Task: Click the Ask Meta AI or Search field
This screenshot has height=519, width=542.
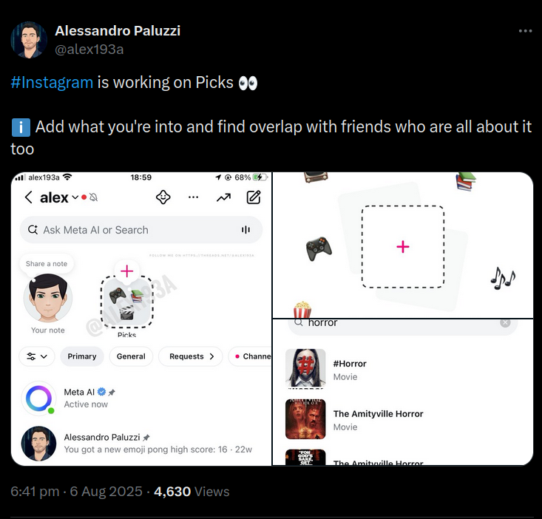Action: coord(141,230)
